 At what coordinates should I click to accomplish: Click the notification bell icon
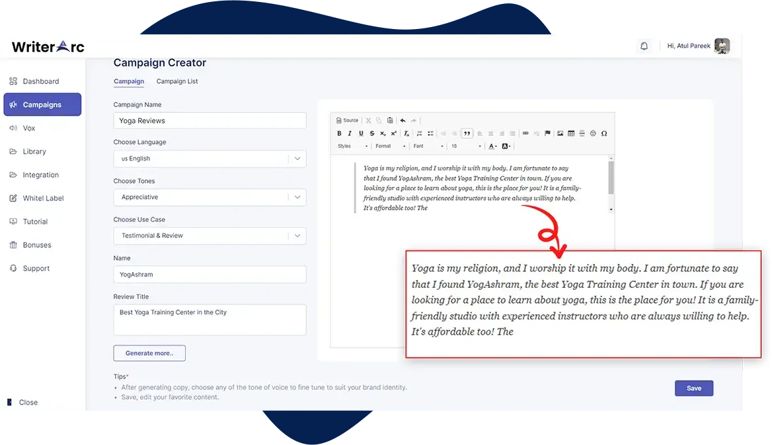[x=644, y=46]
